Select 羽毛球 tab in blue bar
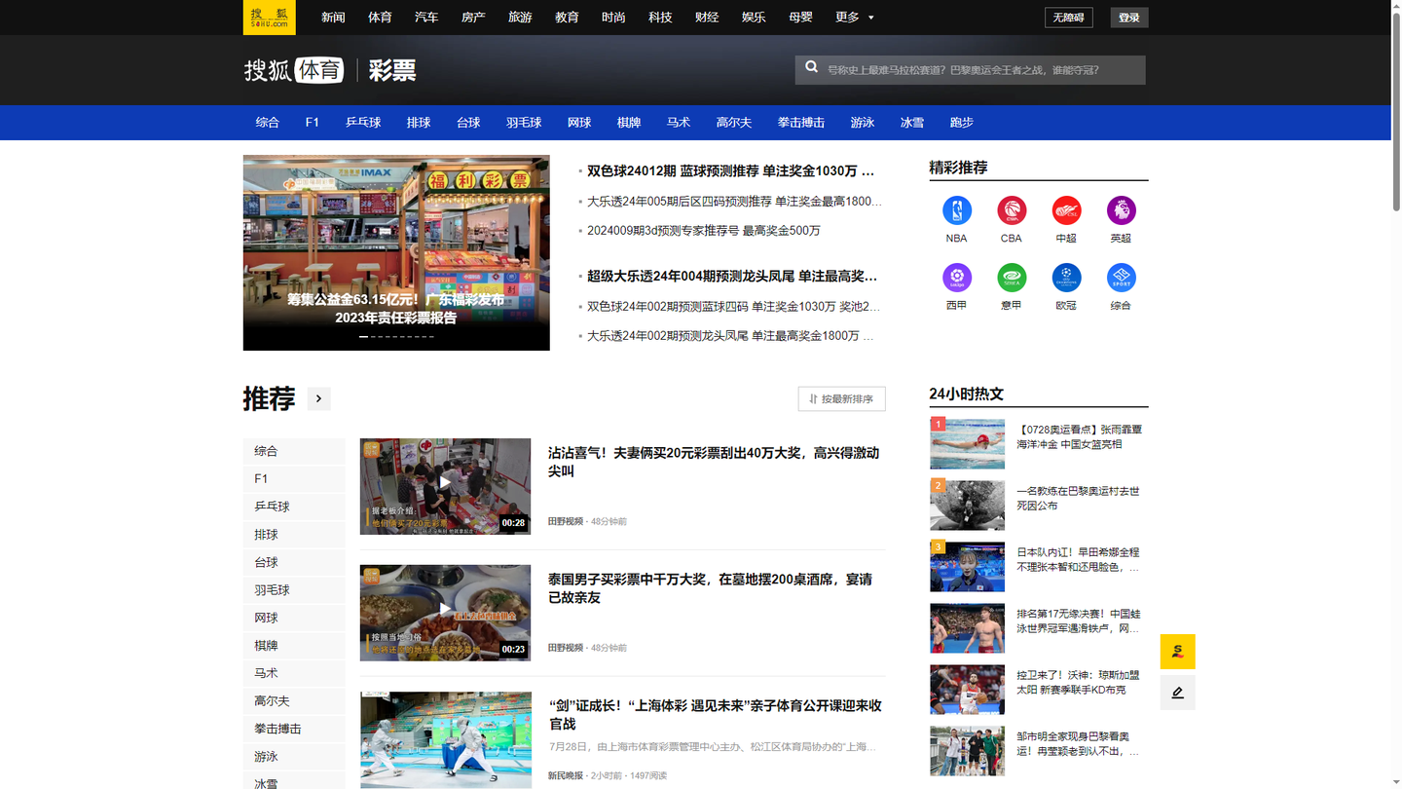The width and height of the screenshot is (1402, 789). click(x=524, y=123)
